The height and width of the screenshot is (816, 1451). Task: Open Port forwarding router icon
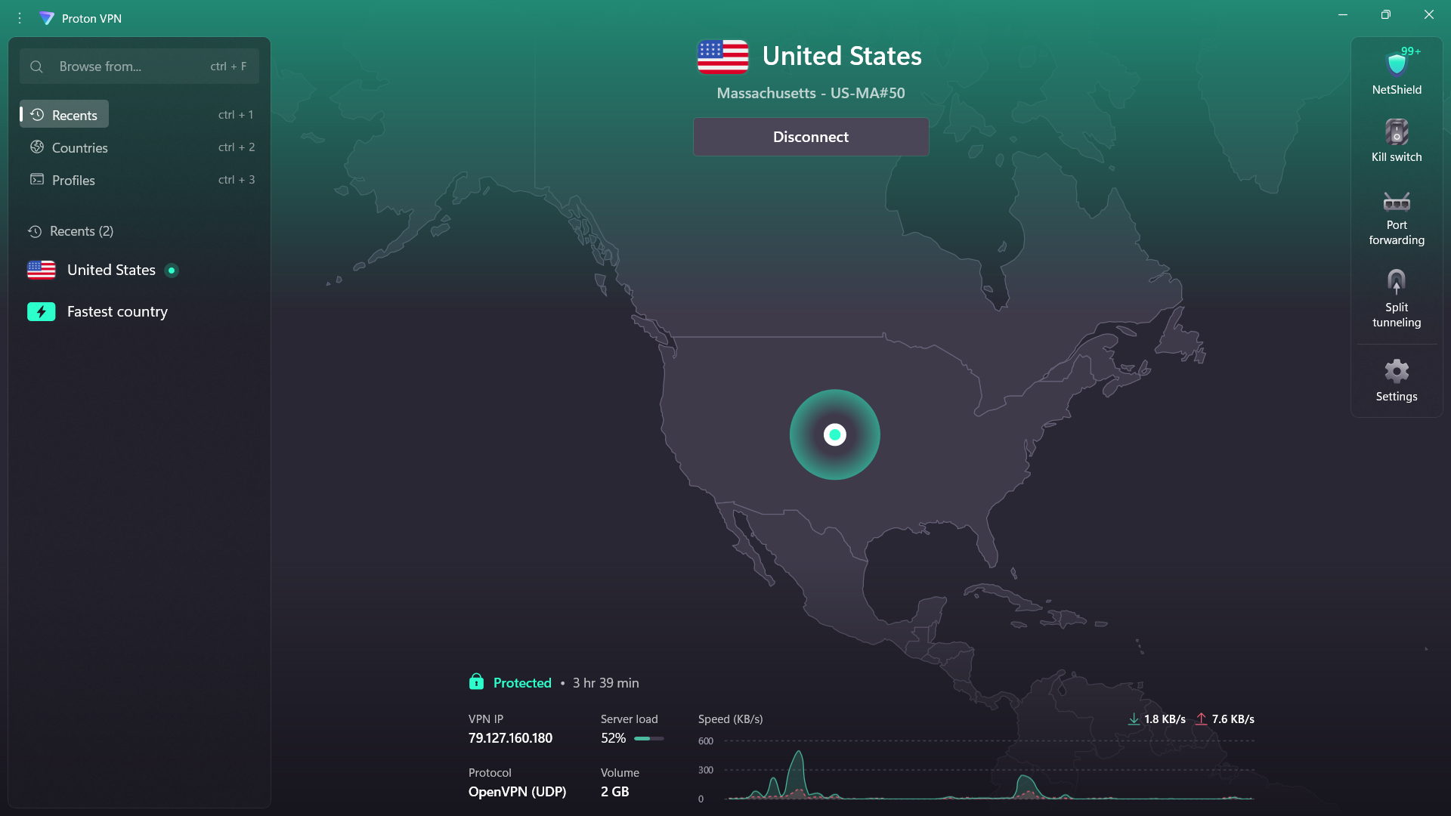click(1396, 202)
